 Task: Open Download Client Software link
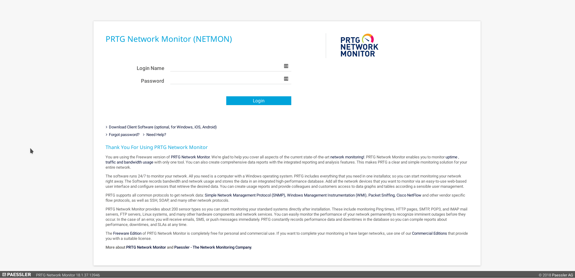(162, 127)
